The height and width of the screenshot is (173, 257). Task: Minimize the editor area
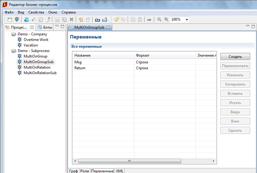click(248, 26)
